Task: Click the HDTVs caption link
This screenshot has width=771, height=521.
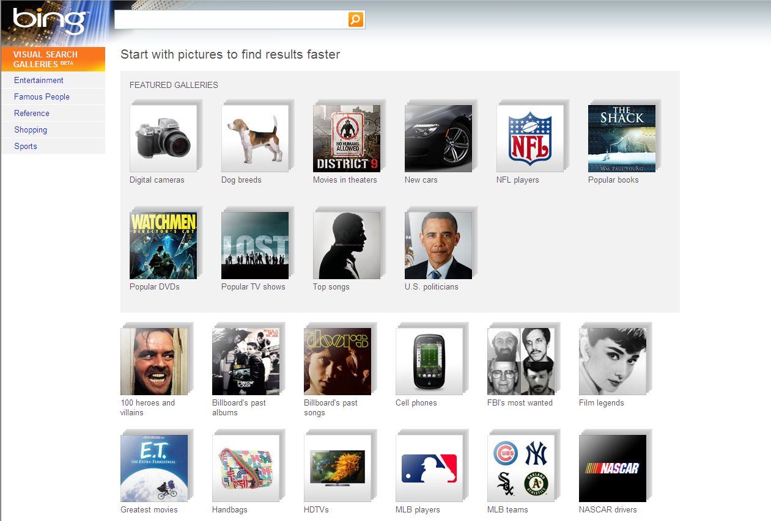Action: coord(316,510)
